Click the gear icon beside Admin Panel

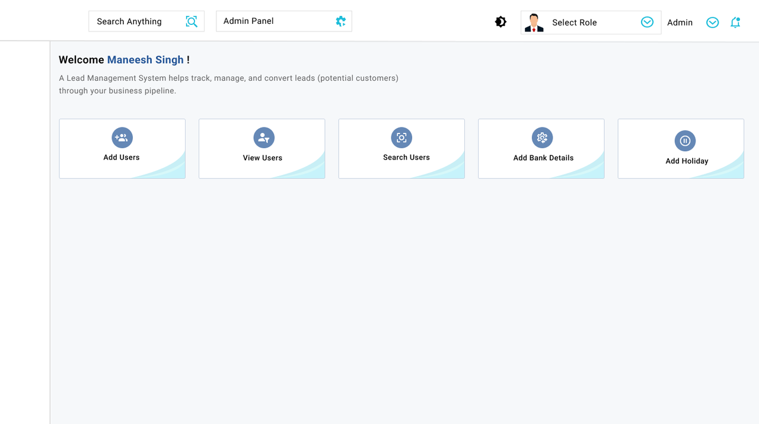340,21
